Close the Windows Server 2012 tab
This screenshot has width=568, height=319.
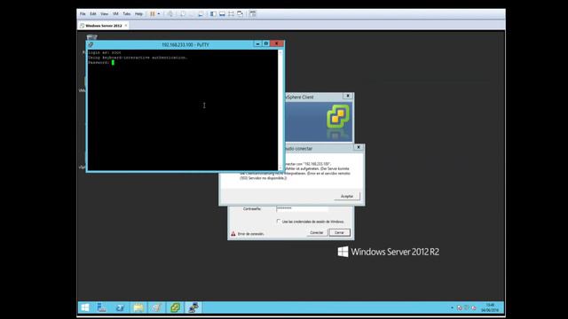pos(126,26)
